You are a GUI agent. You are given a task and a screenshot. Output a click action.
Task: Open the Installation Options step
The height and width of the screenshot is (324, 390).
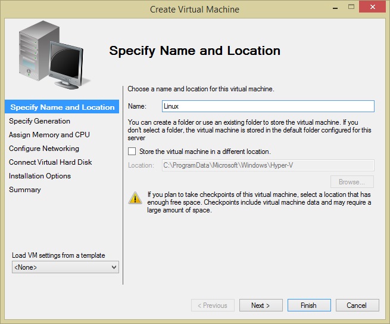[x=40, y=176]
